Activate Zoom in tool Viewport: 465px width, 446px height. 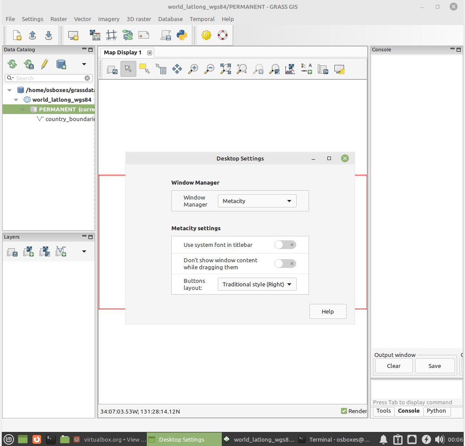[x=193, y=69]
